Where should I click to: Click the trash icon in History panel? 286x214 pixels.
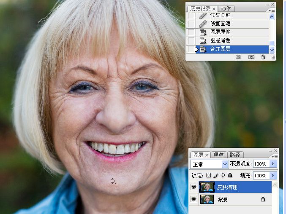click(263, 57)
